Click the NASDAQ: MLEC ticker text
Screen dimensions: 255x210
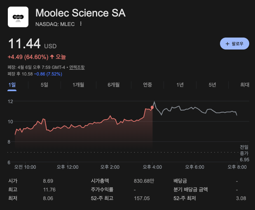coord(55,24)
